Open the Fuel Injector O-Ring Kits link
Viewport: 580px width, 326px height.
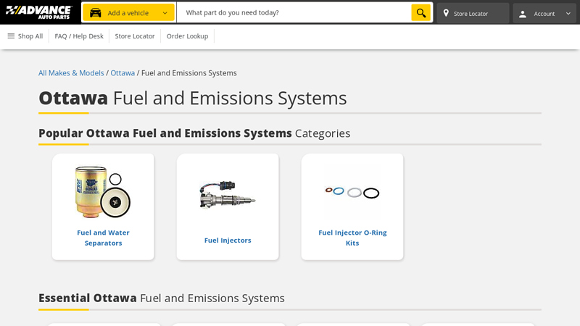coord(352,238)
